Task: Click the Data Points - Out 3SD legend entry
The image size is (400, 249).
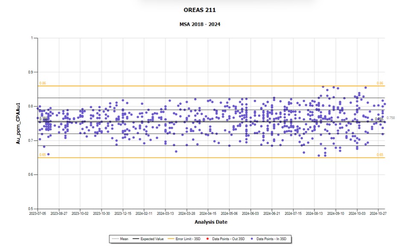Action: point(225,239)
